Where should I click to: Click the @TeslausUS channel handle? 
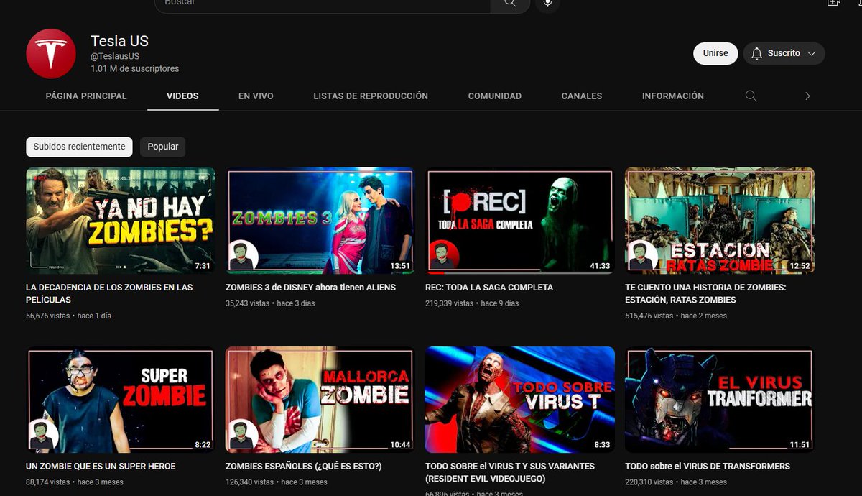(115, 56)
